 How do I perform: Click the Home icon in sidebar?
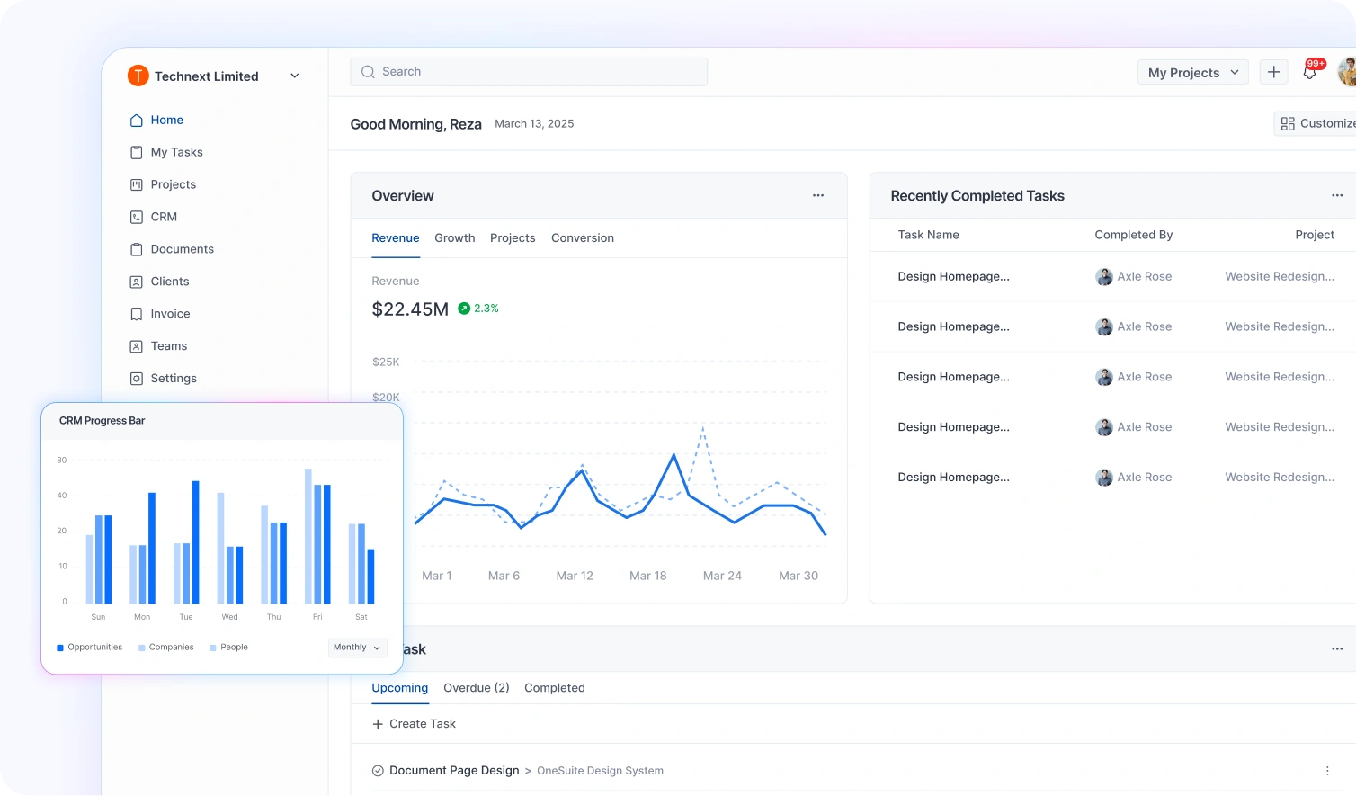[x=137, y=120]
